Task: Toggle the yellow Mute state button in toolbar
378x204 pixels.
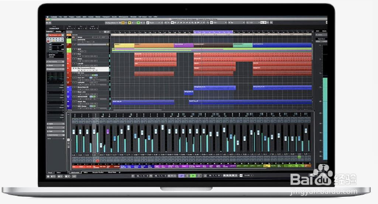Action: 130,23
